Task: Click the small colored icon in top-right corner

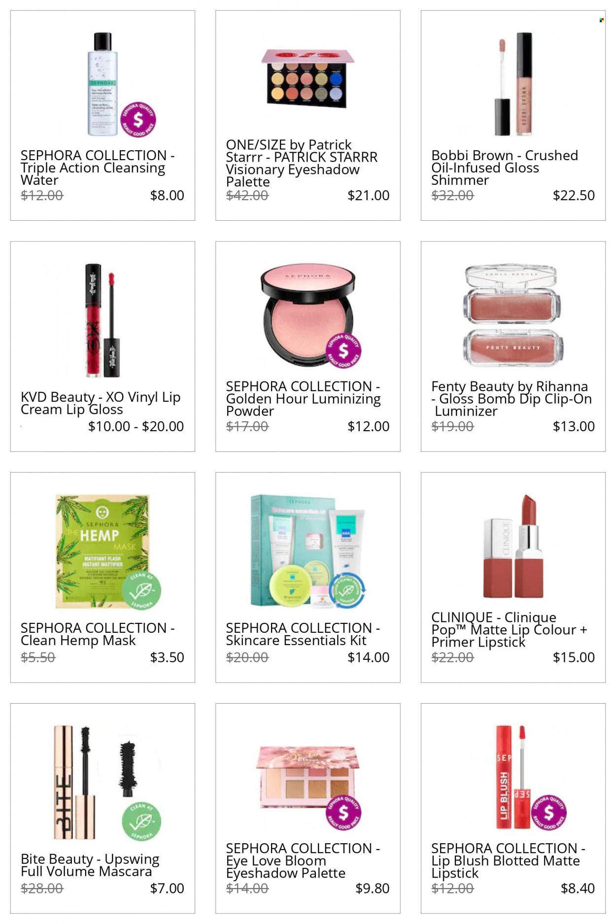Action: [601, 20]
